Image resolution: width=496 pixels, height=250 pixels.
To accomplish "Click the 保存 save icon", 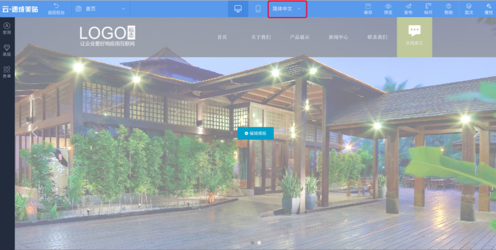I will coord(368,8).
